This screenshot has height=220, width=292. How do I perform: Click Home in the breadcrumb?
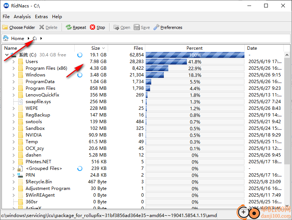click(18, 39)
